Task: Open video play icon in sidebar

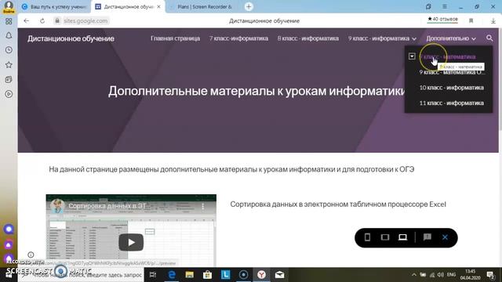Action: pyautogui.click(x=9, y=94)
